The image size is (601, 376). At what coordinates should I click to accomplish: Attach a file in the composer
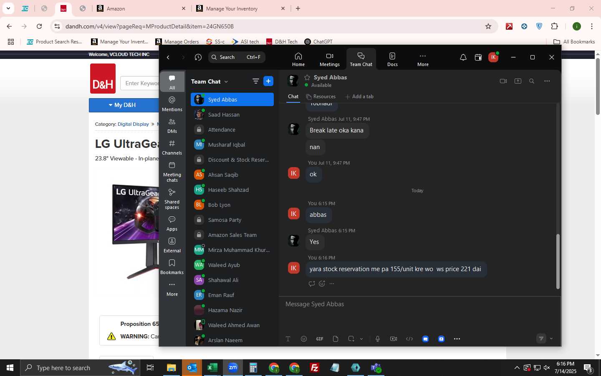(x=336, y=339)
